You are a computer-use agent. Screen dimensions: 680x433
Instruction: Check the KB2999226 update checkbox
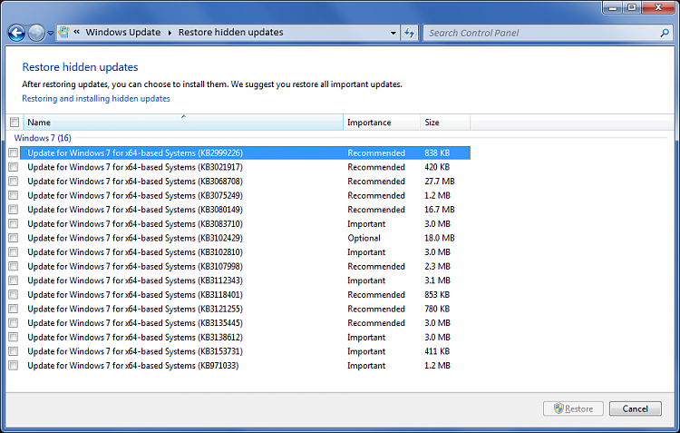pyautogui.click(x=14, y=153)
